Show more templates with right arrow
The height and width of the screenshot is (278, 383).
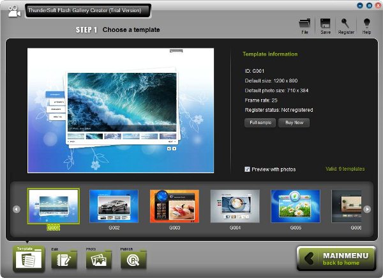(x=367, y=209)
